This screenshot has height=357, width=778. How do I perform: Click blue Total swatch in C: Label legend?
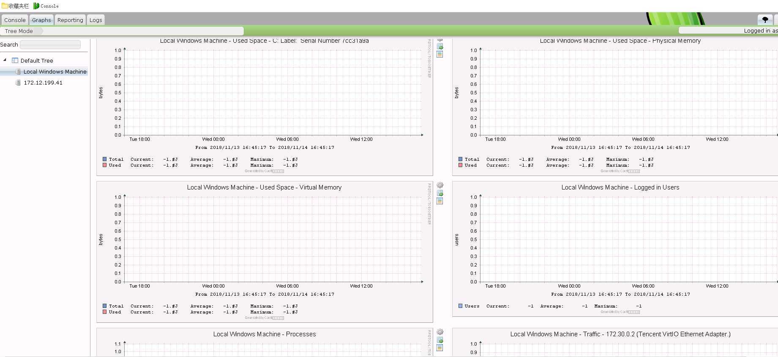(x=104, y=159)
